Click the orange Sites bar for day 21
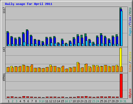The image size is (133, 104). [87, 68]
